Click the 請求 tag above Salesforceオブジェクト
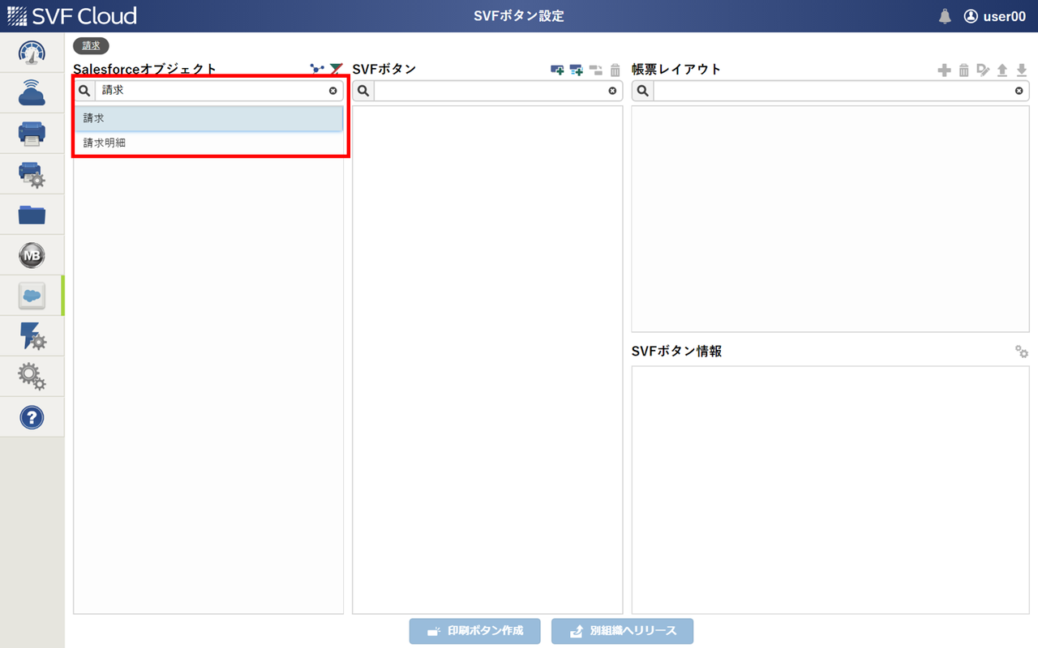Viewport: 1038px width, 648px height. pos(91,45)
